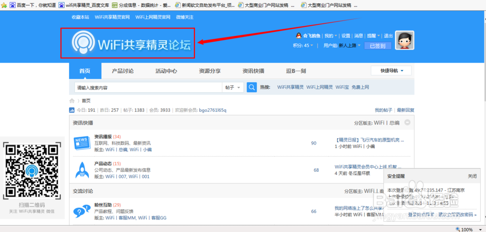Click the 产品动态 rocket icon

(x=81, y=170)
